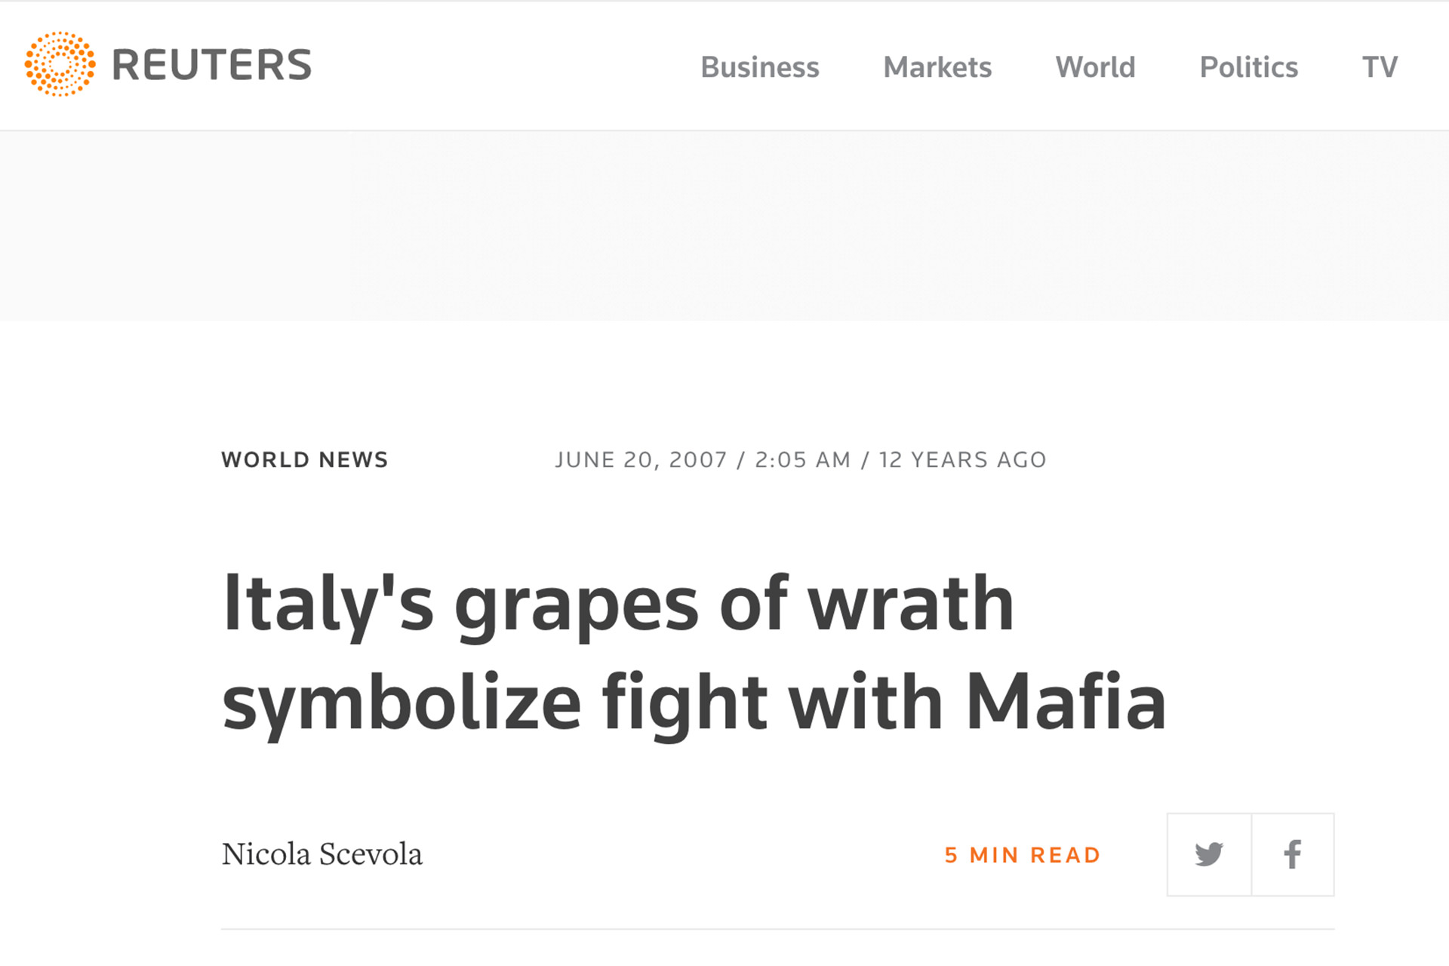This screenshot has width=1449, height=966.
Task: Click the 5 MIN READ label
Action: [1023, 855]
